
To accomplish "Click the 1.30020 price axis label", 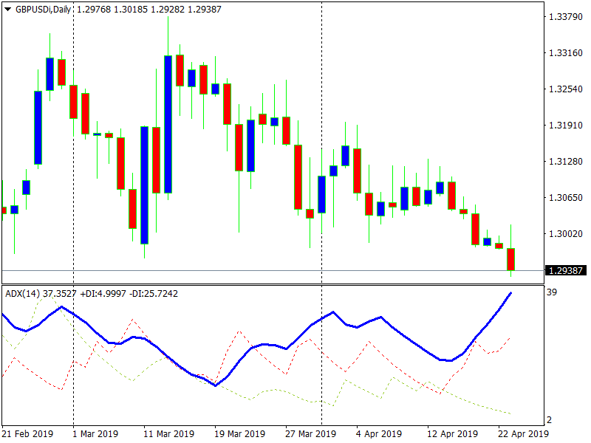I will pyautogui.click(x=565, y=233).
